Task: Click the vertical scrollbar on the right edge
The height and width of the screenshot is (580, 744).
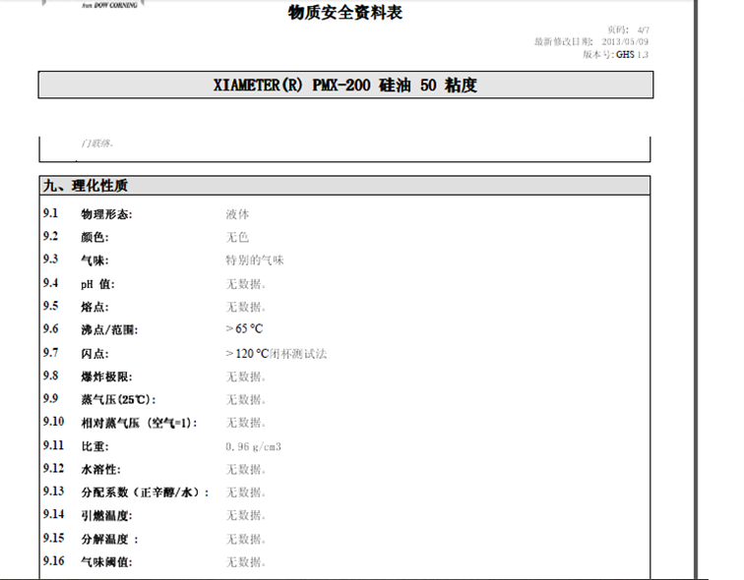Action: pos(696,289)
